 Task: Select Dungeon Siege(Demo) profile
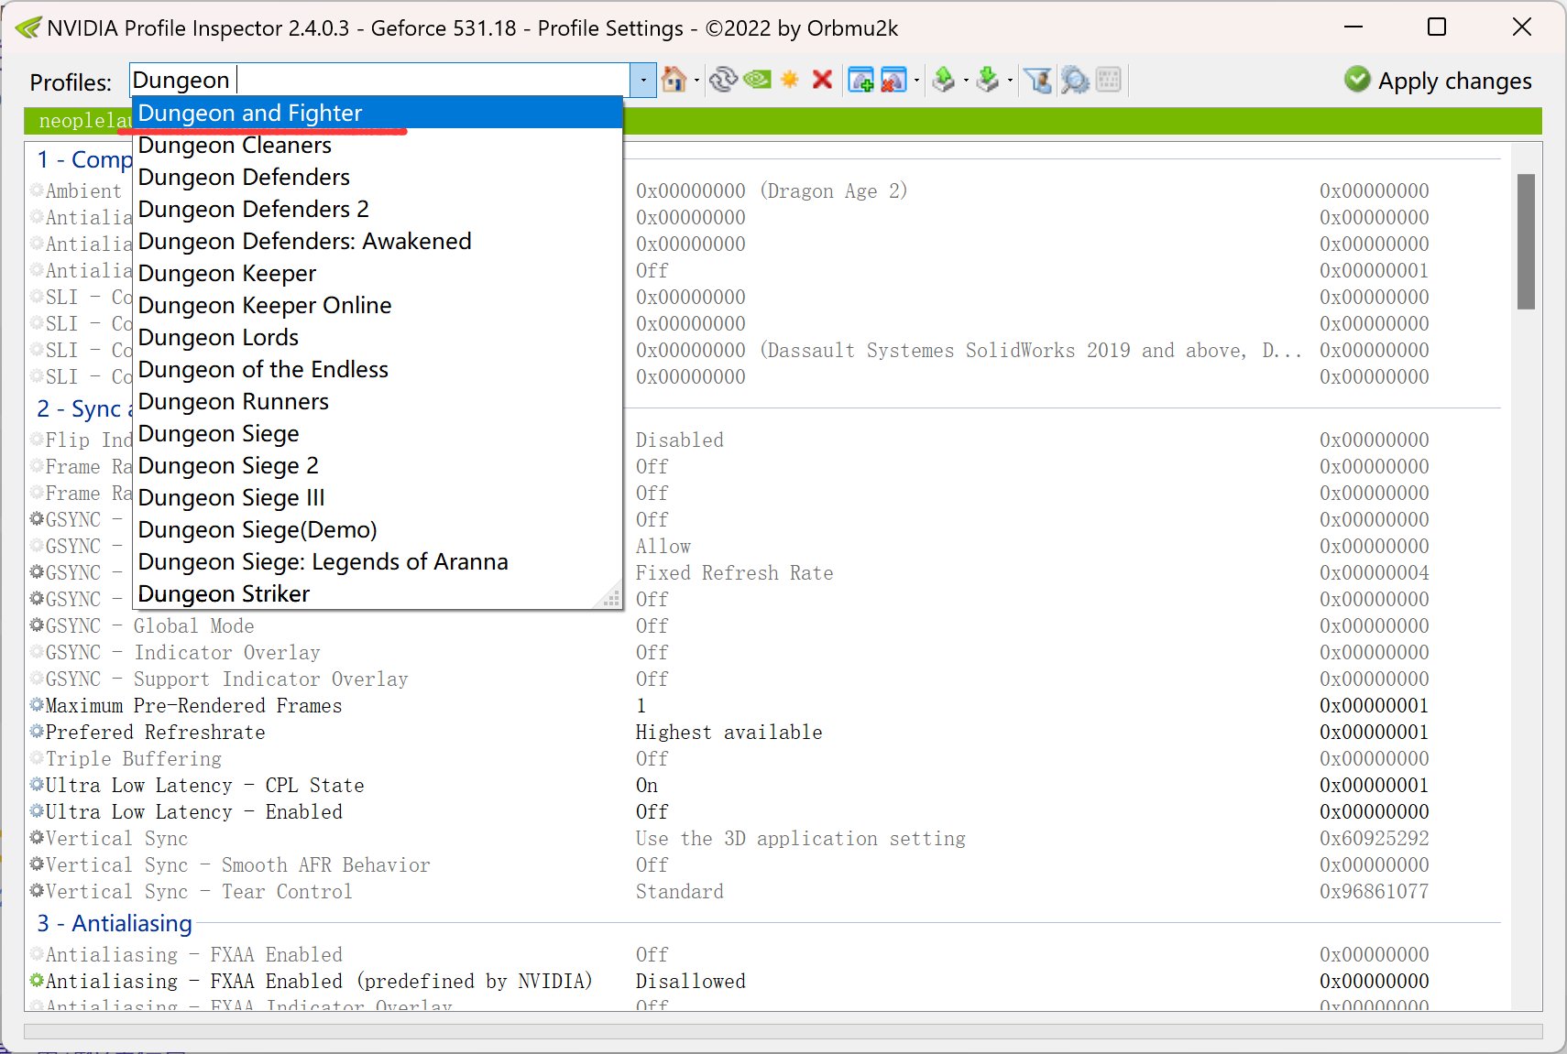click(x=378, y=529)
